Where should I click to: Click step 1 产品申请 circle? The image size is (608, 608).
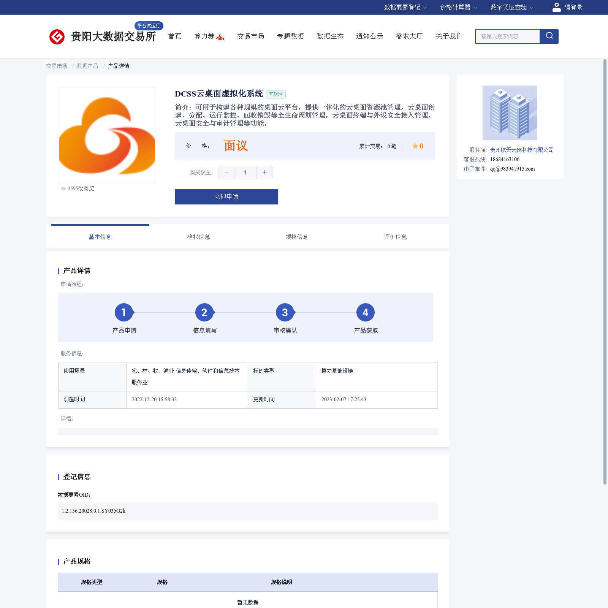pyautogui.click(x=124, y=312)
